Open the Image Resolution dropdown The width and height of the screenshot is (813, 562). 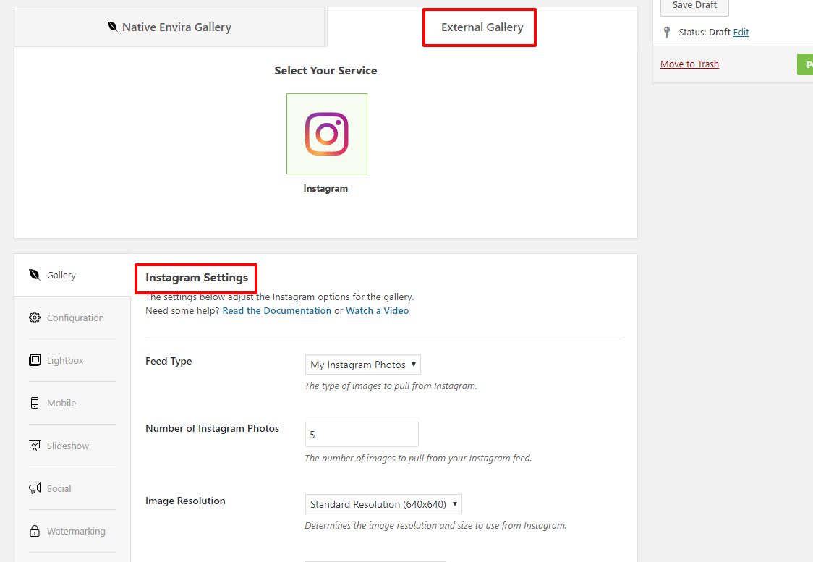(x=383, y=504)
